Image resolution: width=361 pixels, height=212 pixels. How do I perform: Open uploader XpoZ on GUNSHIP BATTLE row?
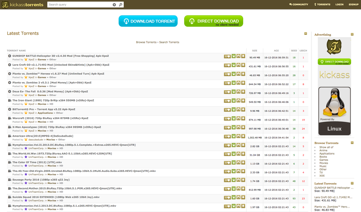(31, 60)
